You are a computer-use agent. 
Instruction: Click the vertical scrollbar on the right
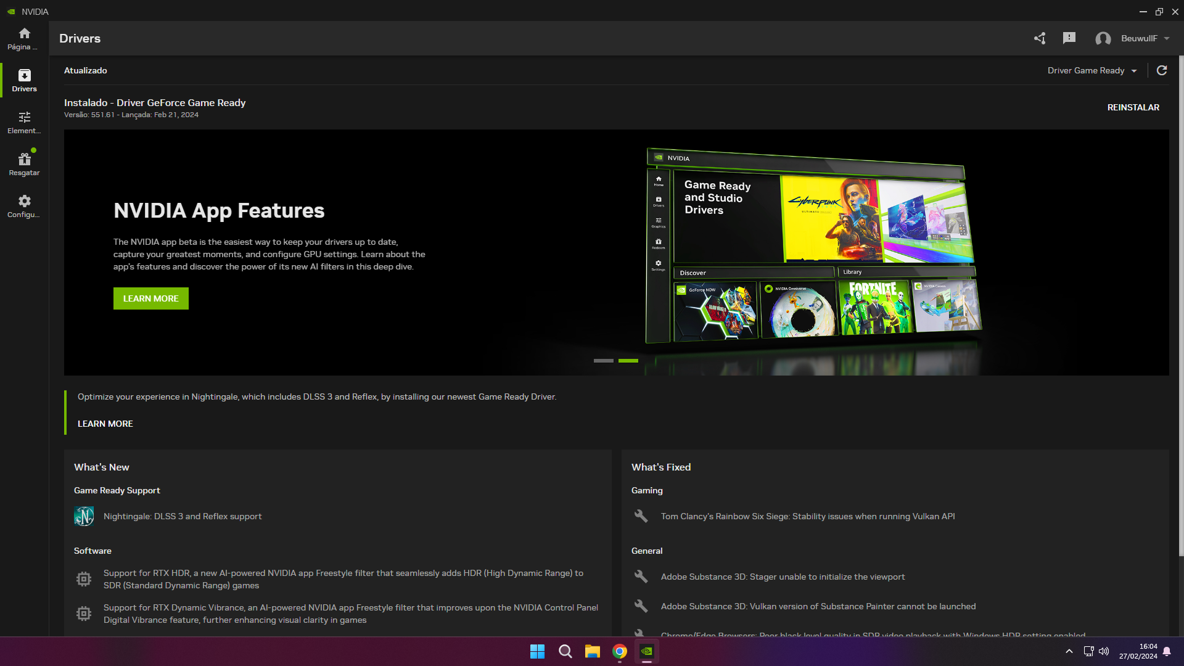pos(1181,305)
